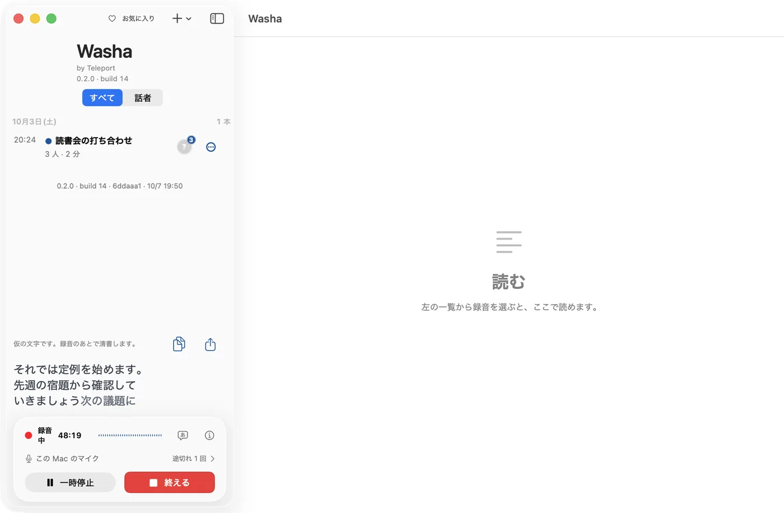Stop recording with 終える button
This screenshot has width=784, height=513.
click(170, 482)
